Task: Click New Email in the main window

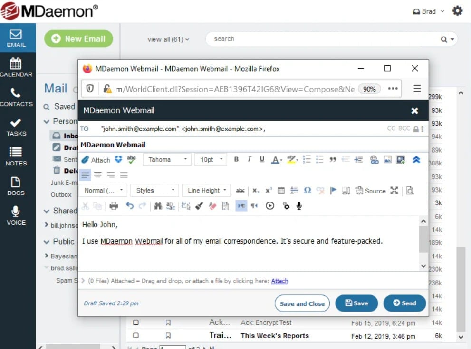Action: coord(79,38)
